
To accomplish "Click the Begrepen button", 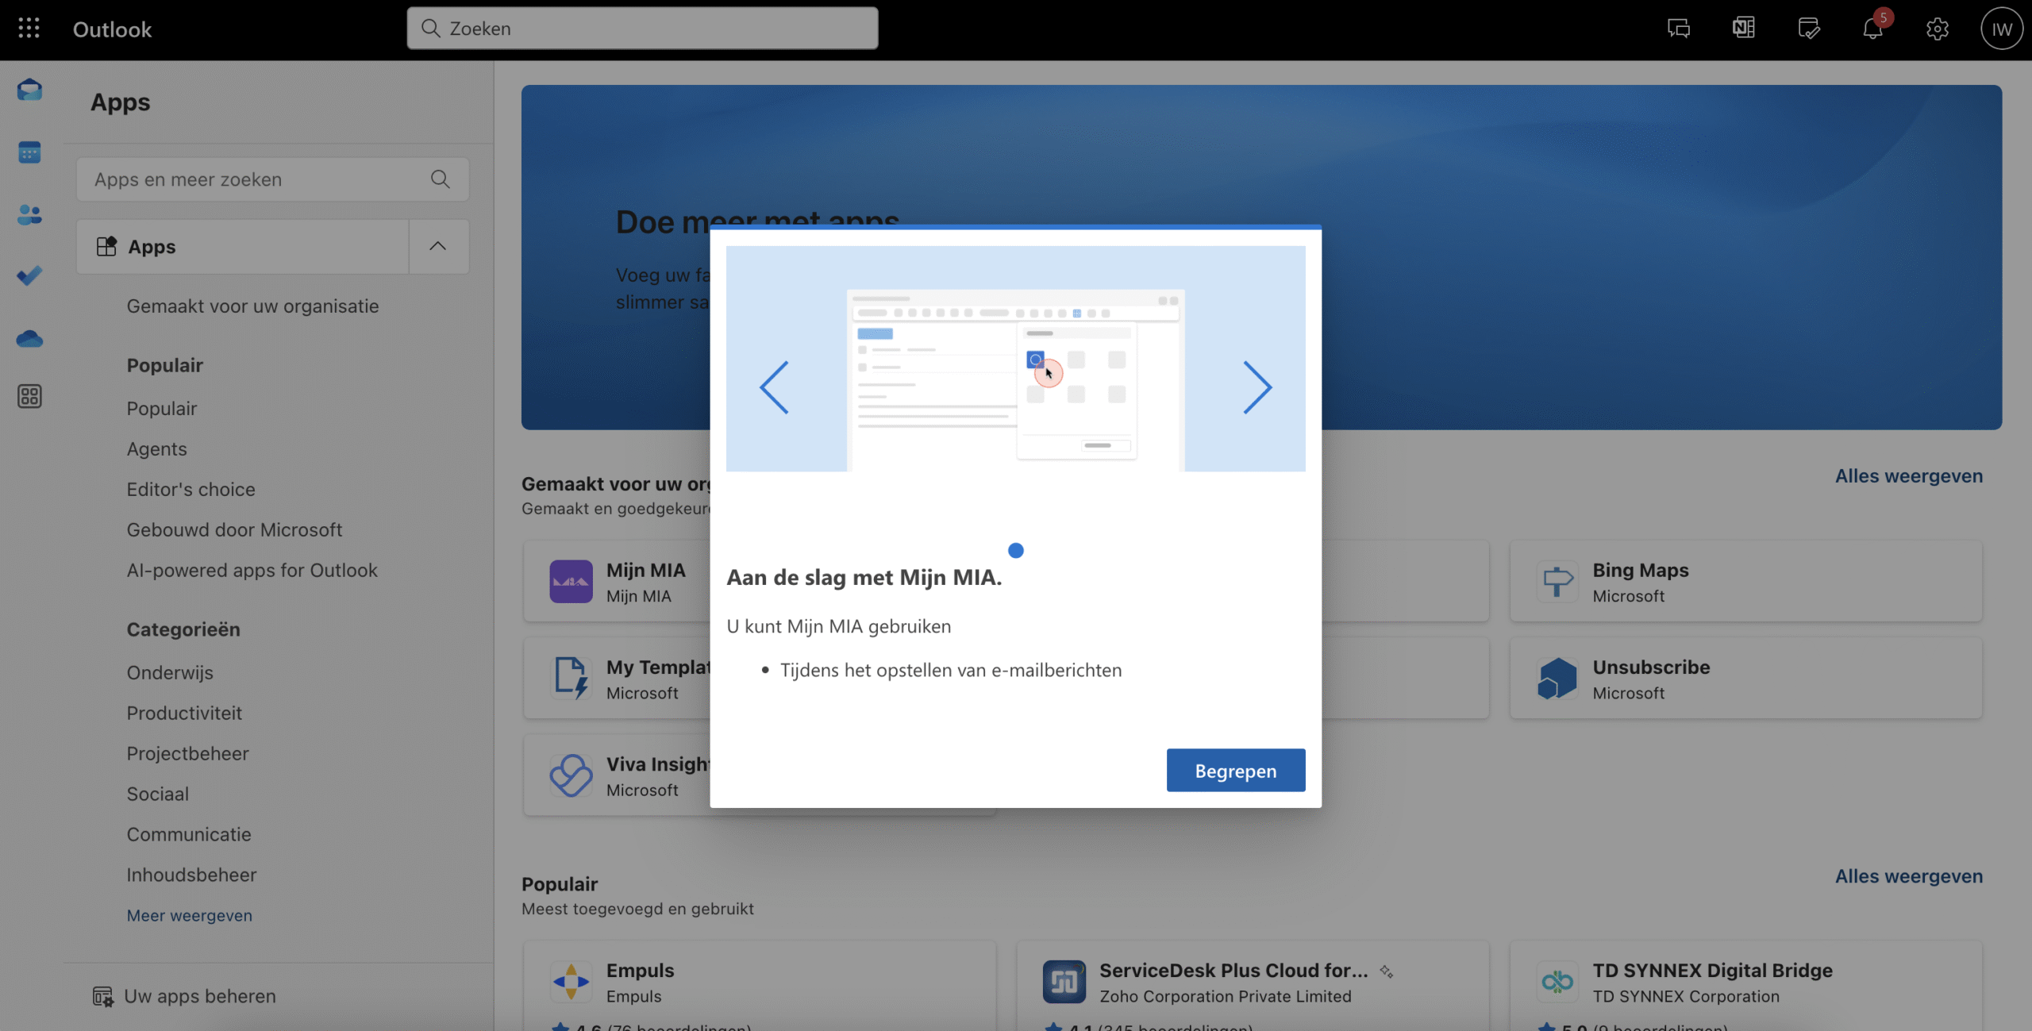I will pyautogui.click(x=1235, y=770).
